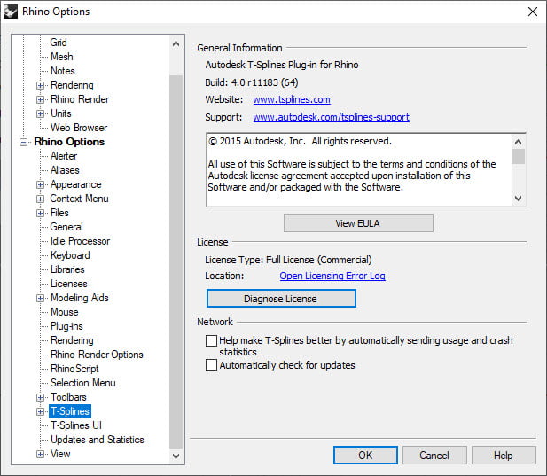The image size is (547, 476).
Task: Expand the View node
Action: coord(41,454)
